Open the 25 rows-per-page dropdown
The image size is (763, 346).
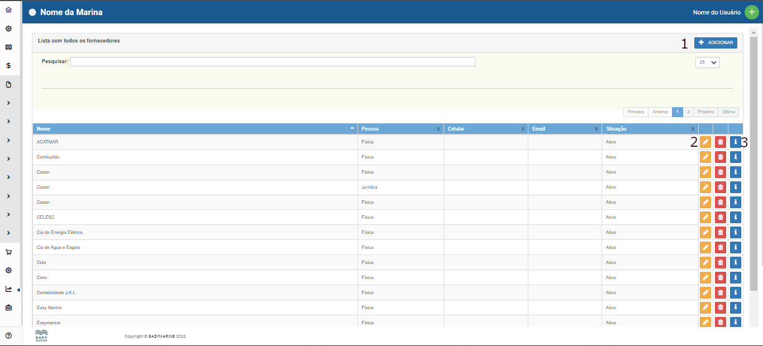[707, 63]
